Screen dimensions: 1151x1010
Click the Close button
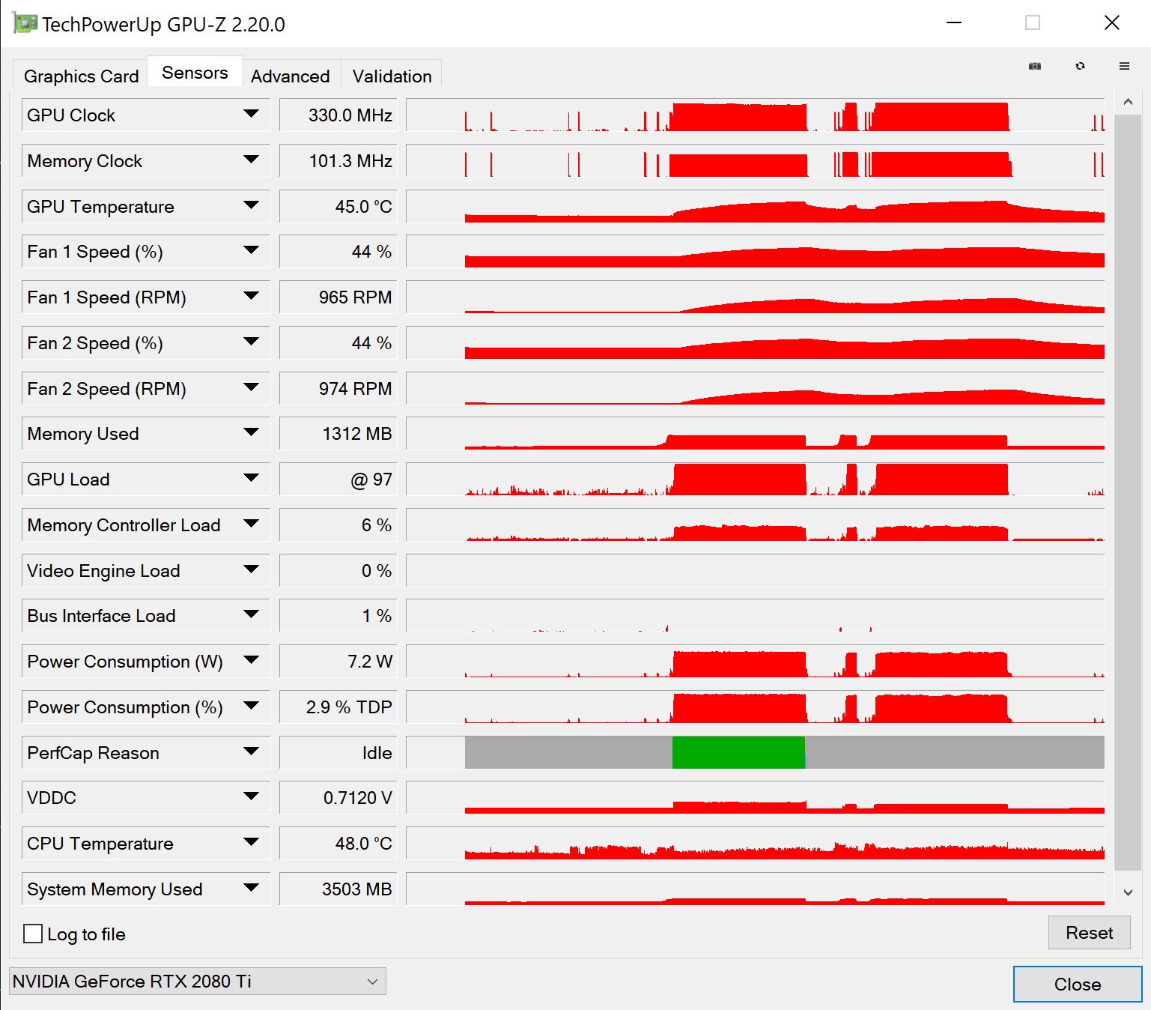point(1078,985)
